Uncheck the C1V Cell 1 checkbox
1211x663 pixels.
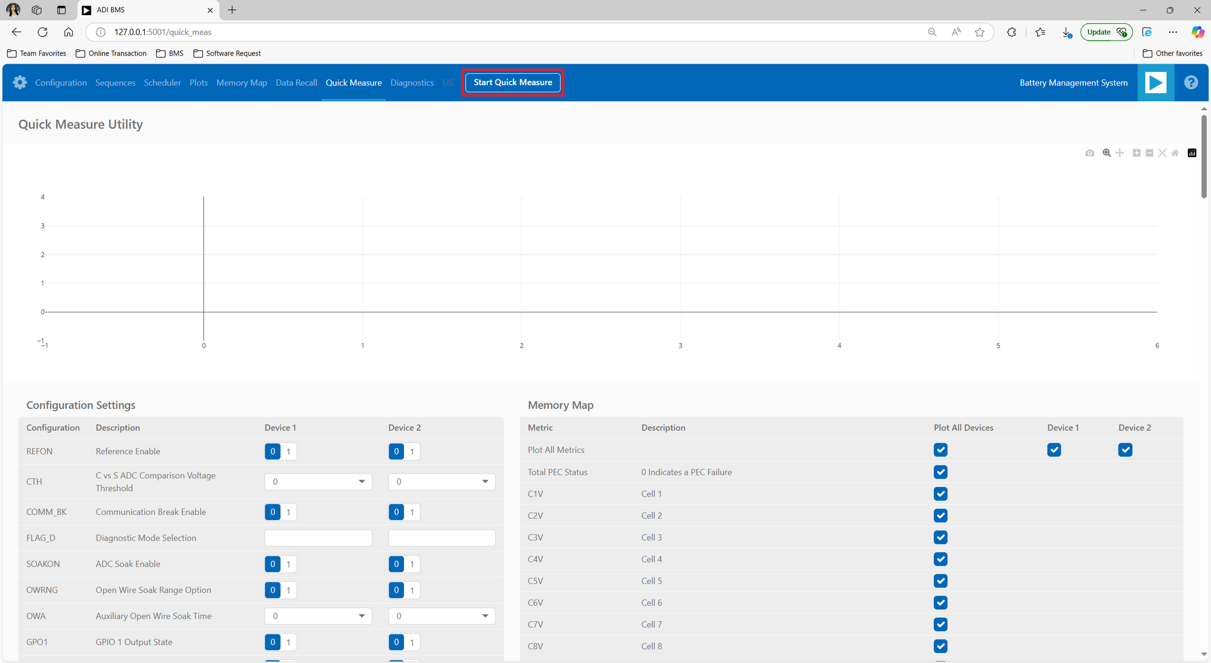pyautogui.click(x=940, y=493)
